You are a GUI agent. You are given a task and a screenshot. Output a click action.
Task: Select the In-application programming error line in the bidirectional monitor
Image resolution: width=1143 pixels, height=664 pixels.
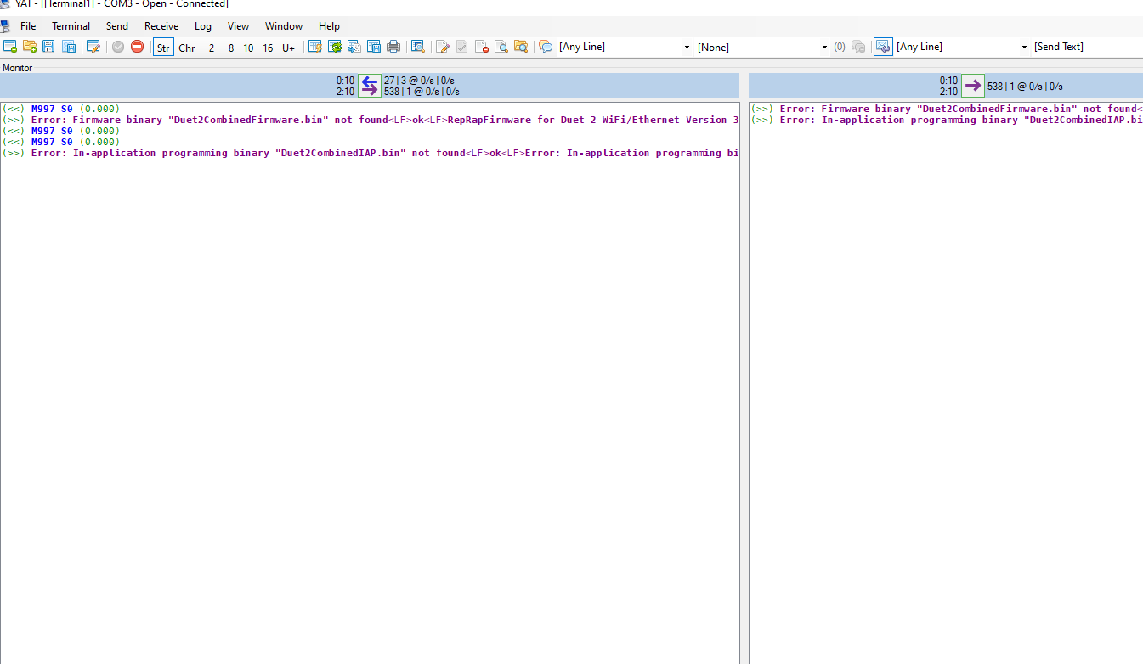(x=371, y=153)
